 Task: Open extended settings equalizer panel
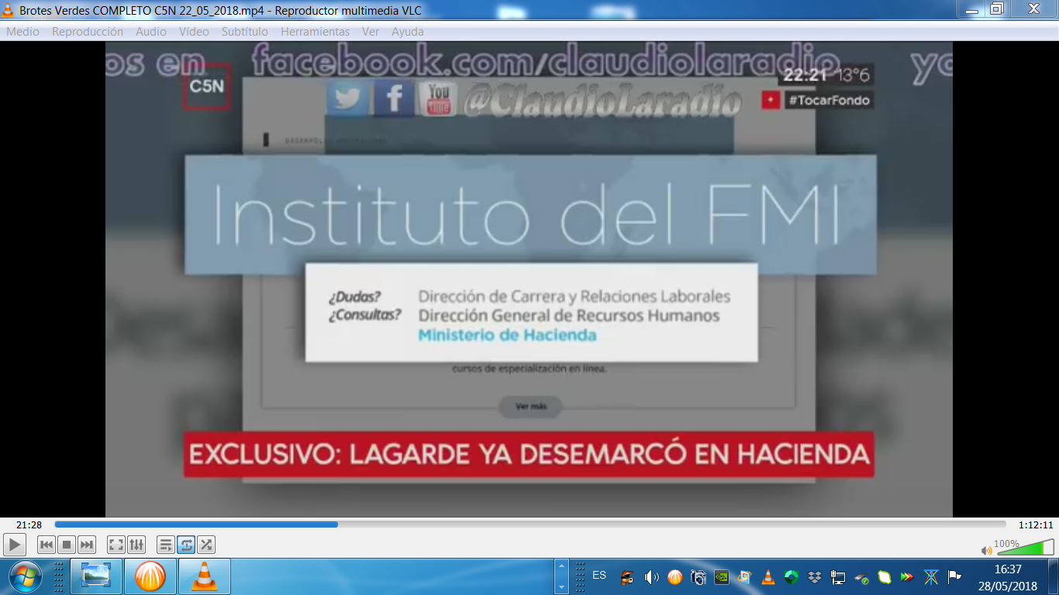point(136,545)
